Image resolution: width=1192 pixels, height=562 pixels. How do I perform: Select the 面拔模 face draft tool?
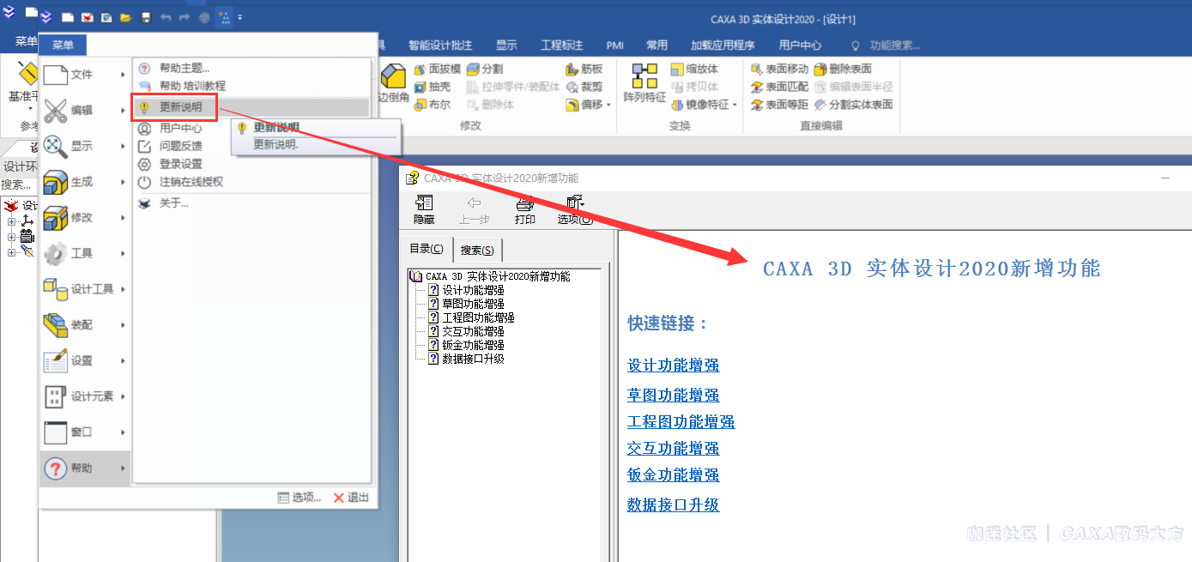[437, 69]
